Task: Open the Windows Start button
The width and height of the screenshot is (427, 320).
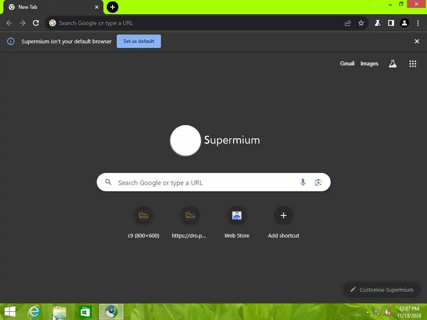Action: pos(10,312)
